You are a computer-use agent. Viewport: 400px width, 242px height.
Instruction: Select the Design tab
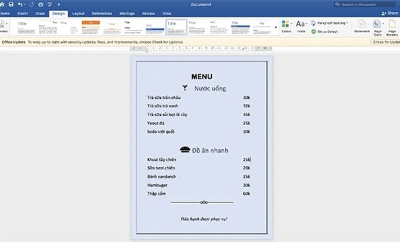[59, 13]
